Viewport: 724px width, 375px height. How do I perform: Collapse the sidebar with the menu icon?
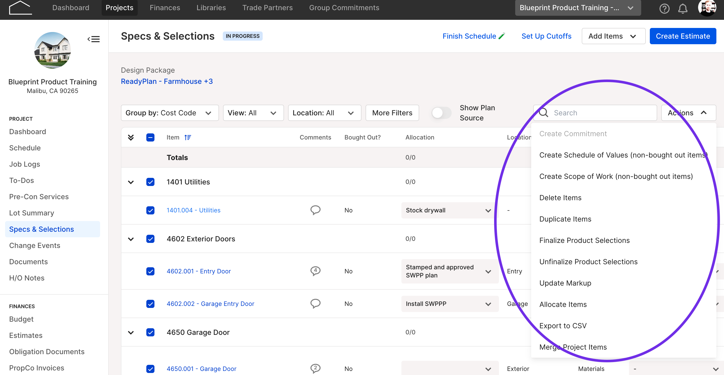tap(93, 39)
